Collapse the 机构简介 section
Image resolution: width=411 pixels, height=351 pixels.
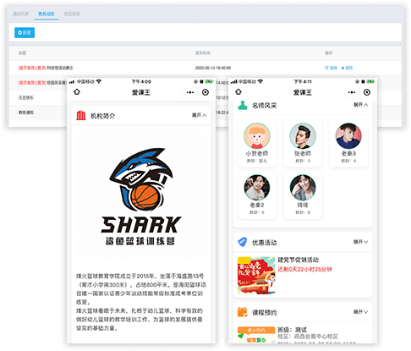click(x=200, y=115)
